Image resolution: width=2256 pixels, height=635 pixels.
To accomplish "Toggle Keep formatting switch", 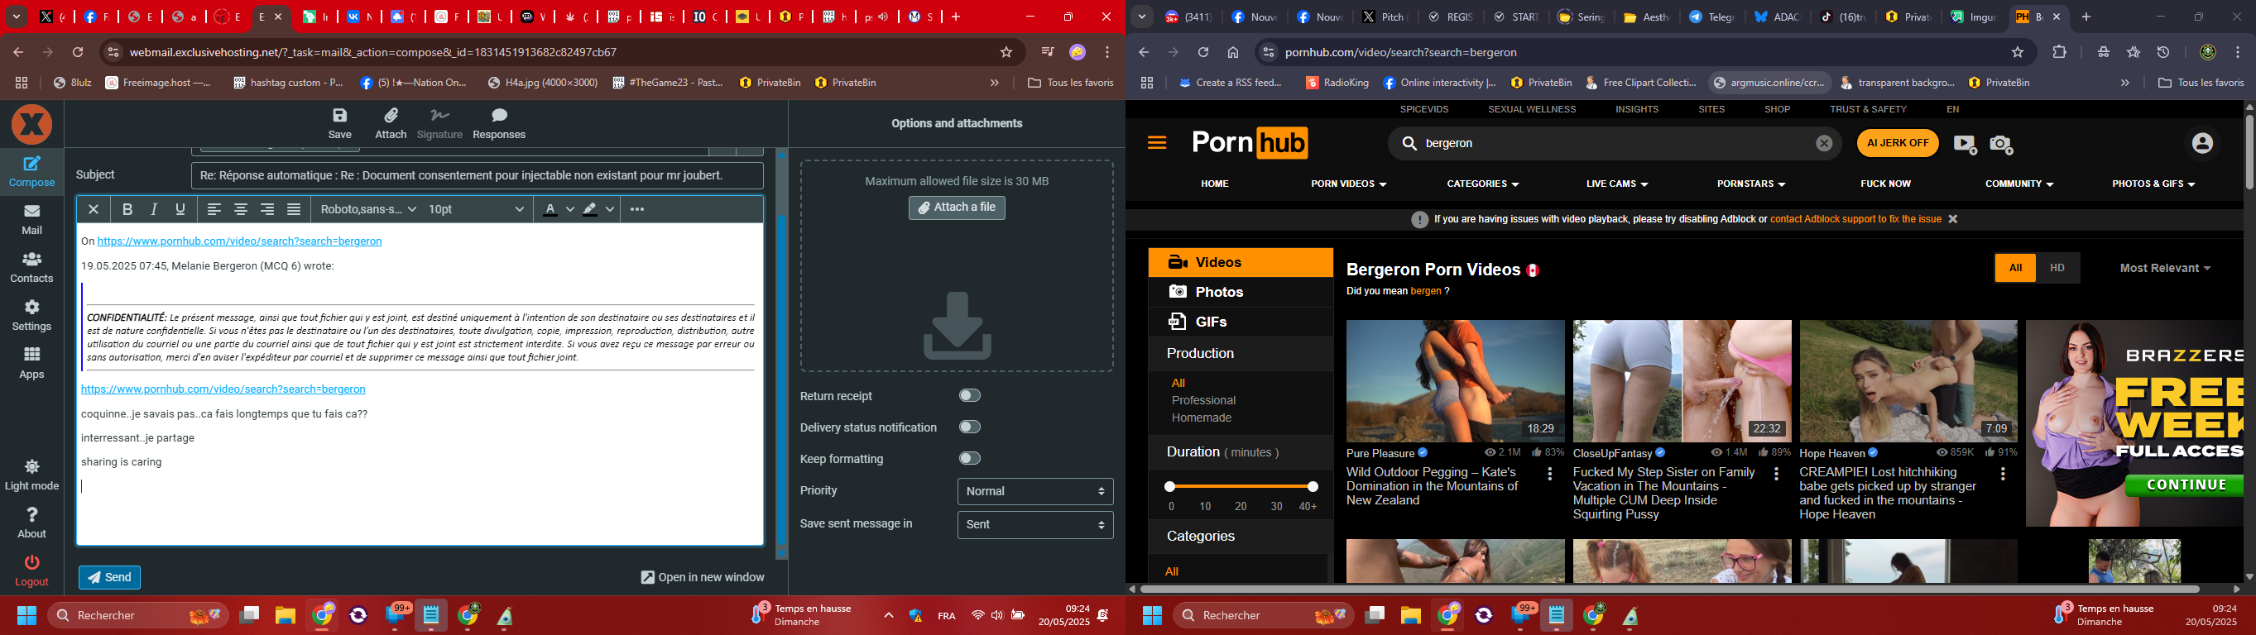I will tap(969, 458).
